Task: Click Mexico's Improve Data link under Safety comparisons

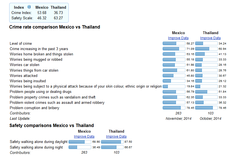Action: click(84, 137)
